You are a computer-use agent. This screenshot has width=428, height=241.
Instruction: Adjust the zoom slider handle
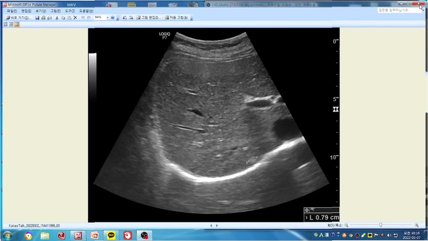[381, 225]
